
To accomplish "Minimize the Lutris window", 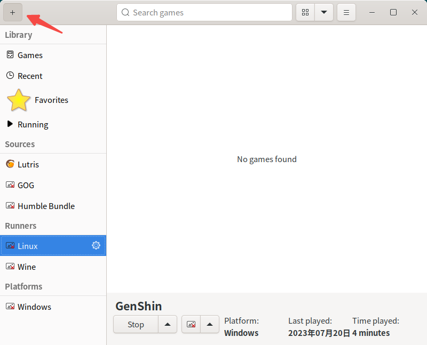I will [372, 12].
